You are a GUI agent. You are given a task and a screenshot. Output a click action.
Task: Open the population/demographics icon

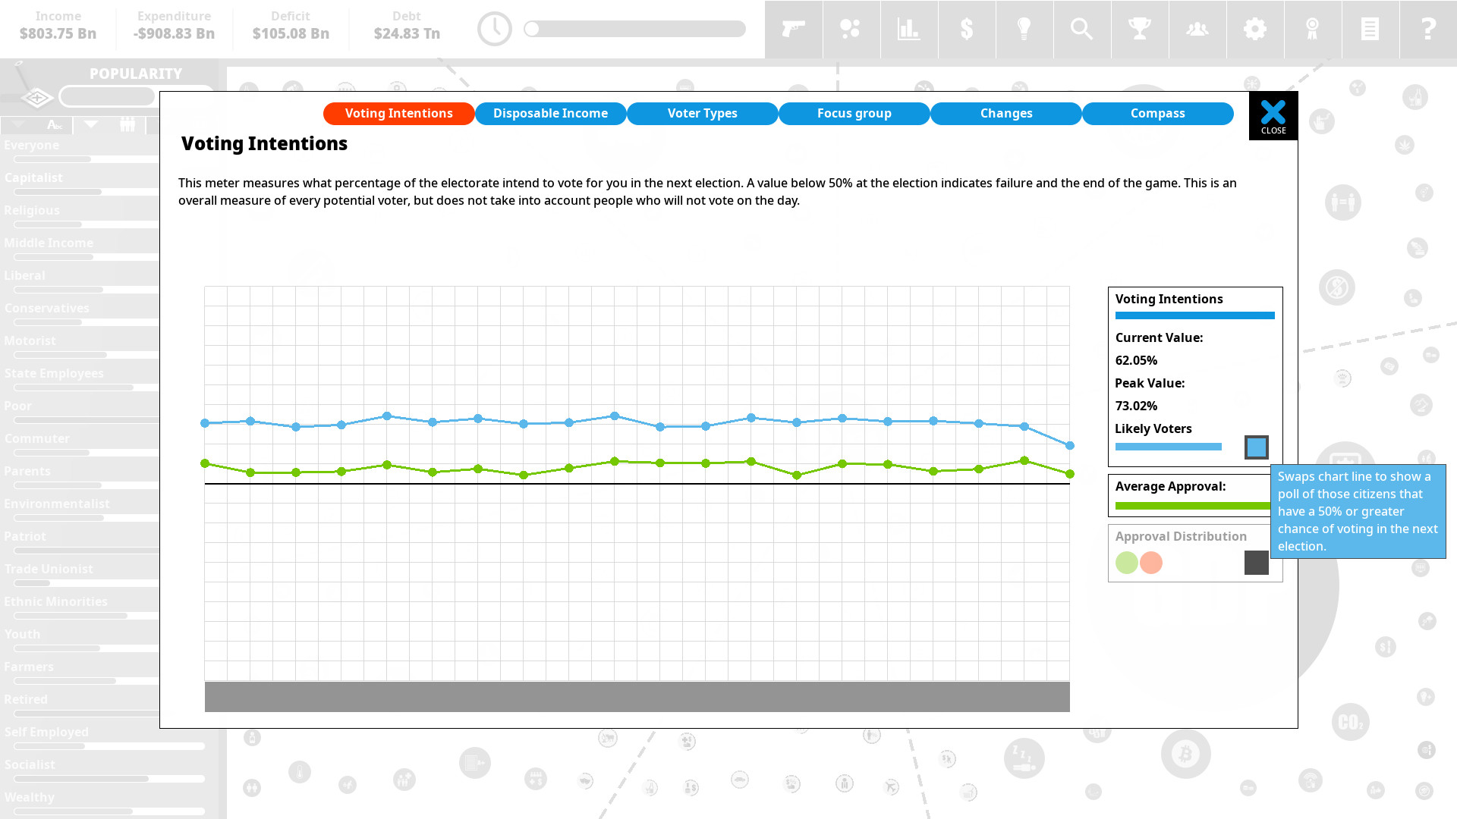coord(1197,27)
